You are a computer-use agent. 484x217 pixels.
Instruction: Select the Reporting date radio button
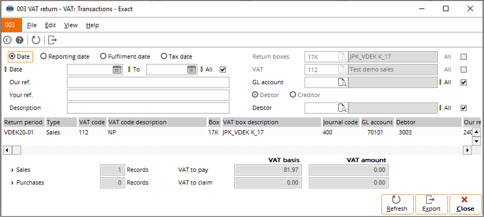(x=44, y=57)
